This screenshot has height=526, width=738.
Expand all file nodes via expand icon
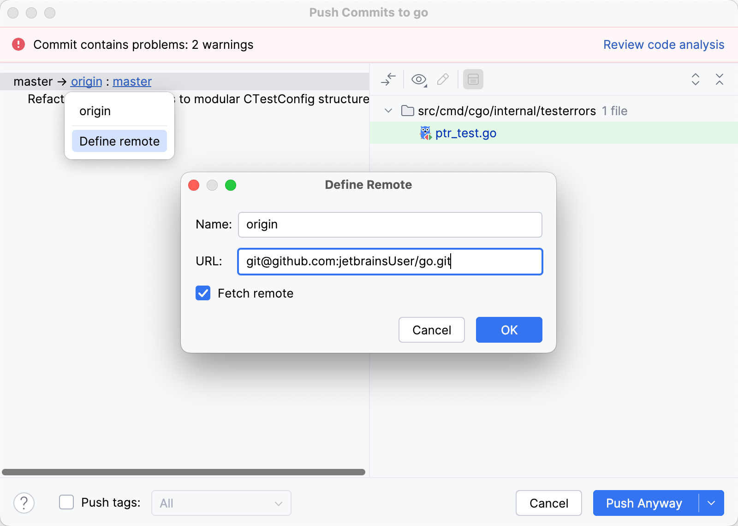pyautogui.click(x=696, y=80)
